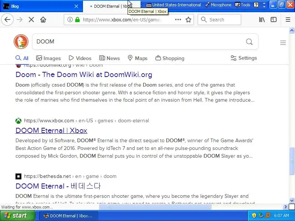Switch to News results
Screen dimensions: 295x221
(109, 58)
